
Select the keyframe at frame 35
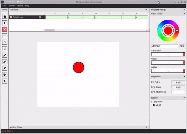click(137, 17)
